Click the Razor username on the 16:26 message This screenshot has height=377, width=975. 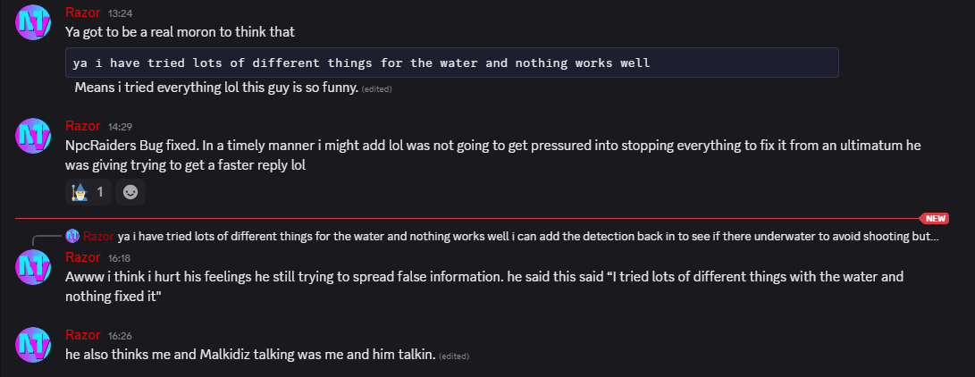[x=83, y=335]
